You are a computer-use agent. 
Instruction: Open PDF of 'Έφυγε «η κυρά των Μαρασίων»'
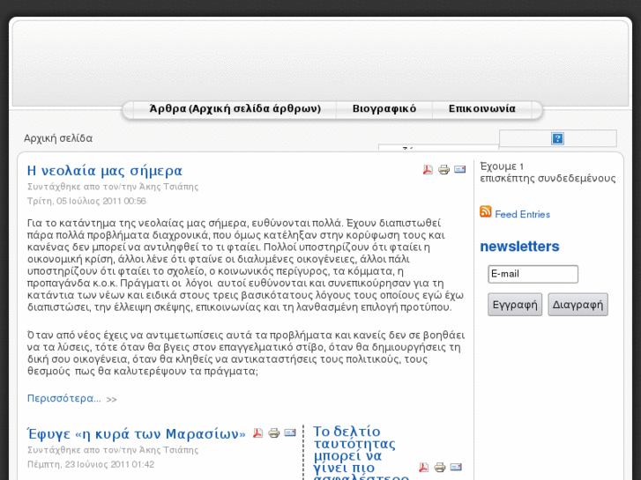[x=257, y=432]
